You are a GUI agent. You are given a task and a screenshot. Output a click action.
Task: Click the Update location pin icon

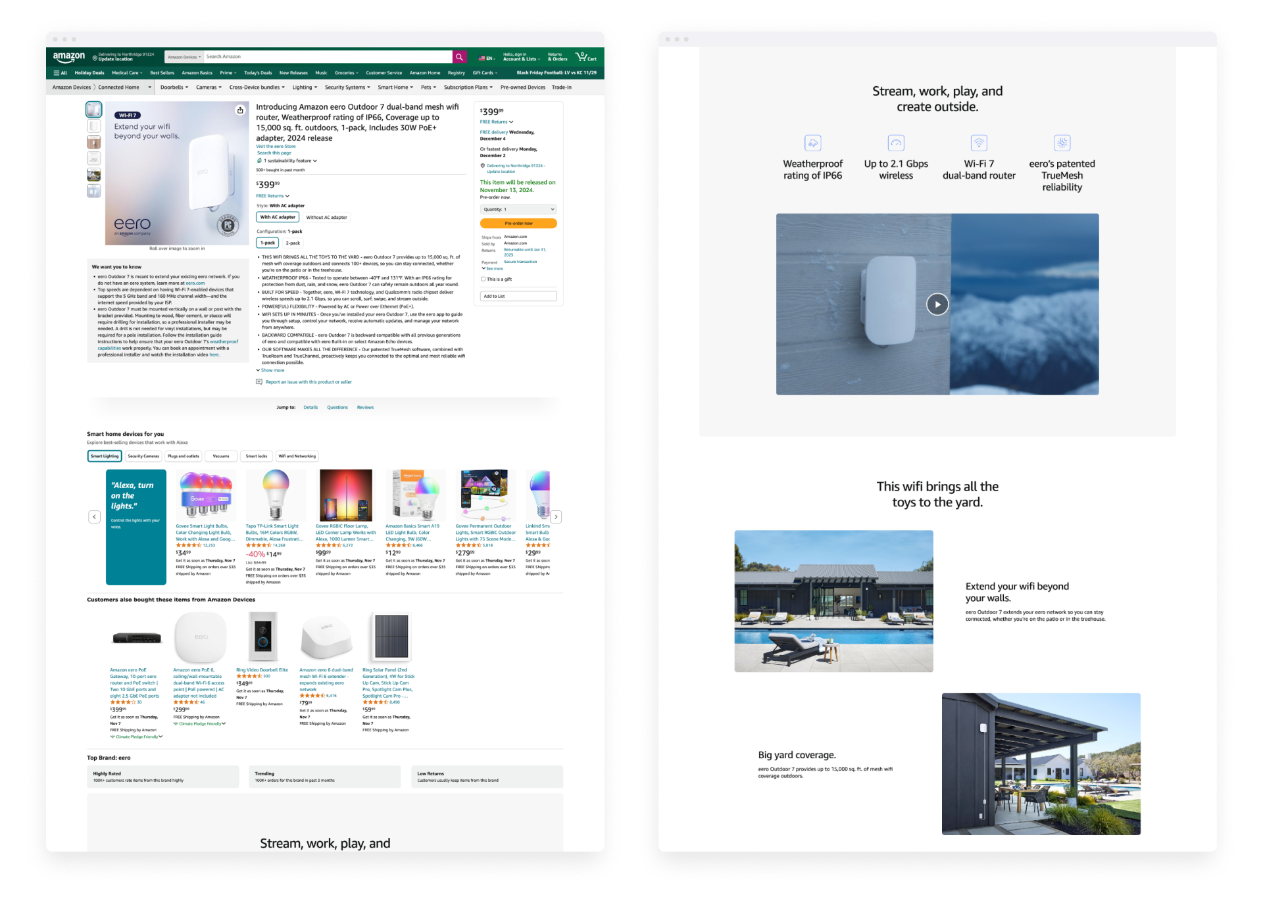pos(95,58)
